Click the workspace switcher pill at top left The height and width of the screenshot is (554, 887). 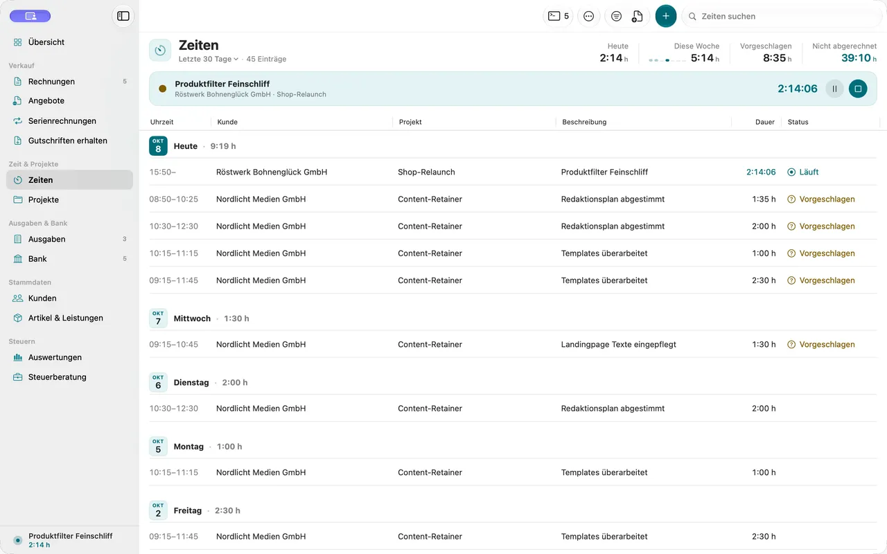pos(30,16)
